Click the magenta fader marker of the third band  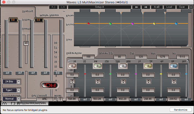pyautogui.click(x=136, y=74)
